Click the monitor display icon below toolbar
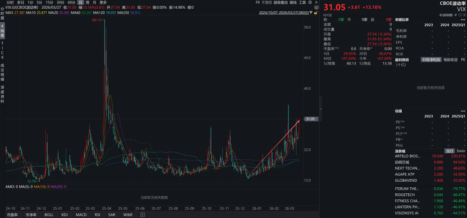 (x=316, y=8)
